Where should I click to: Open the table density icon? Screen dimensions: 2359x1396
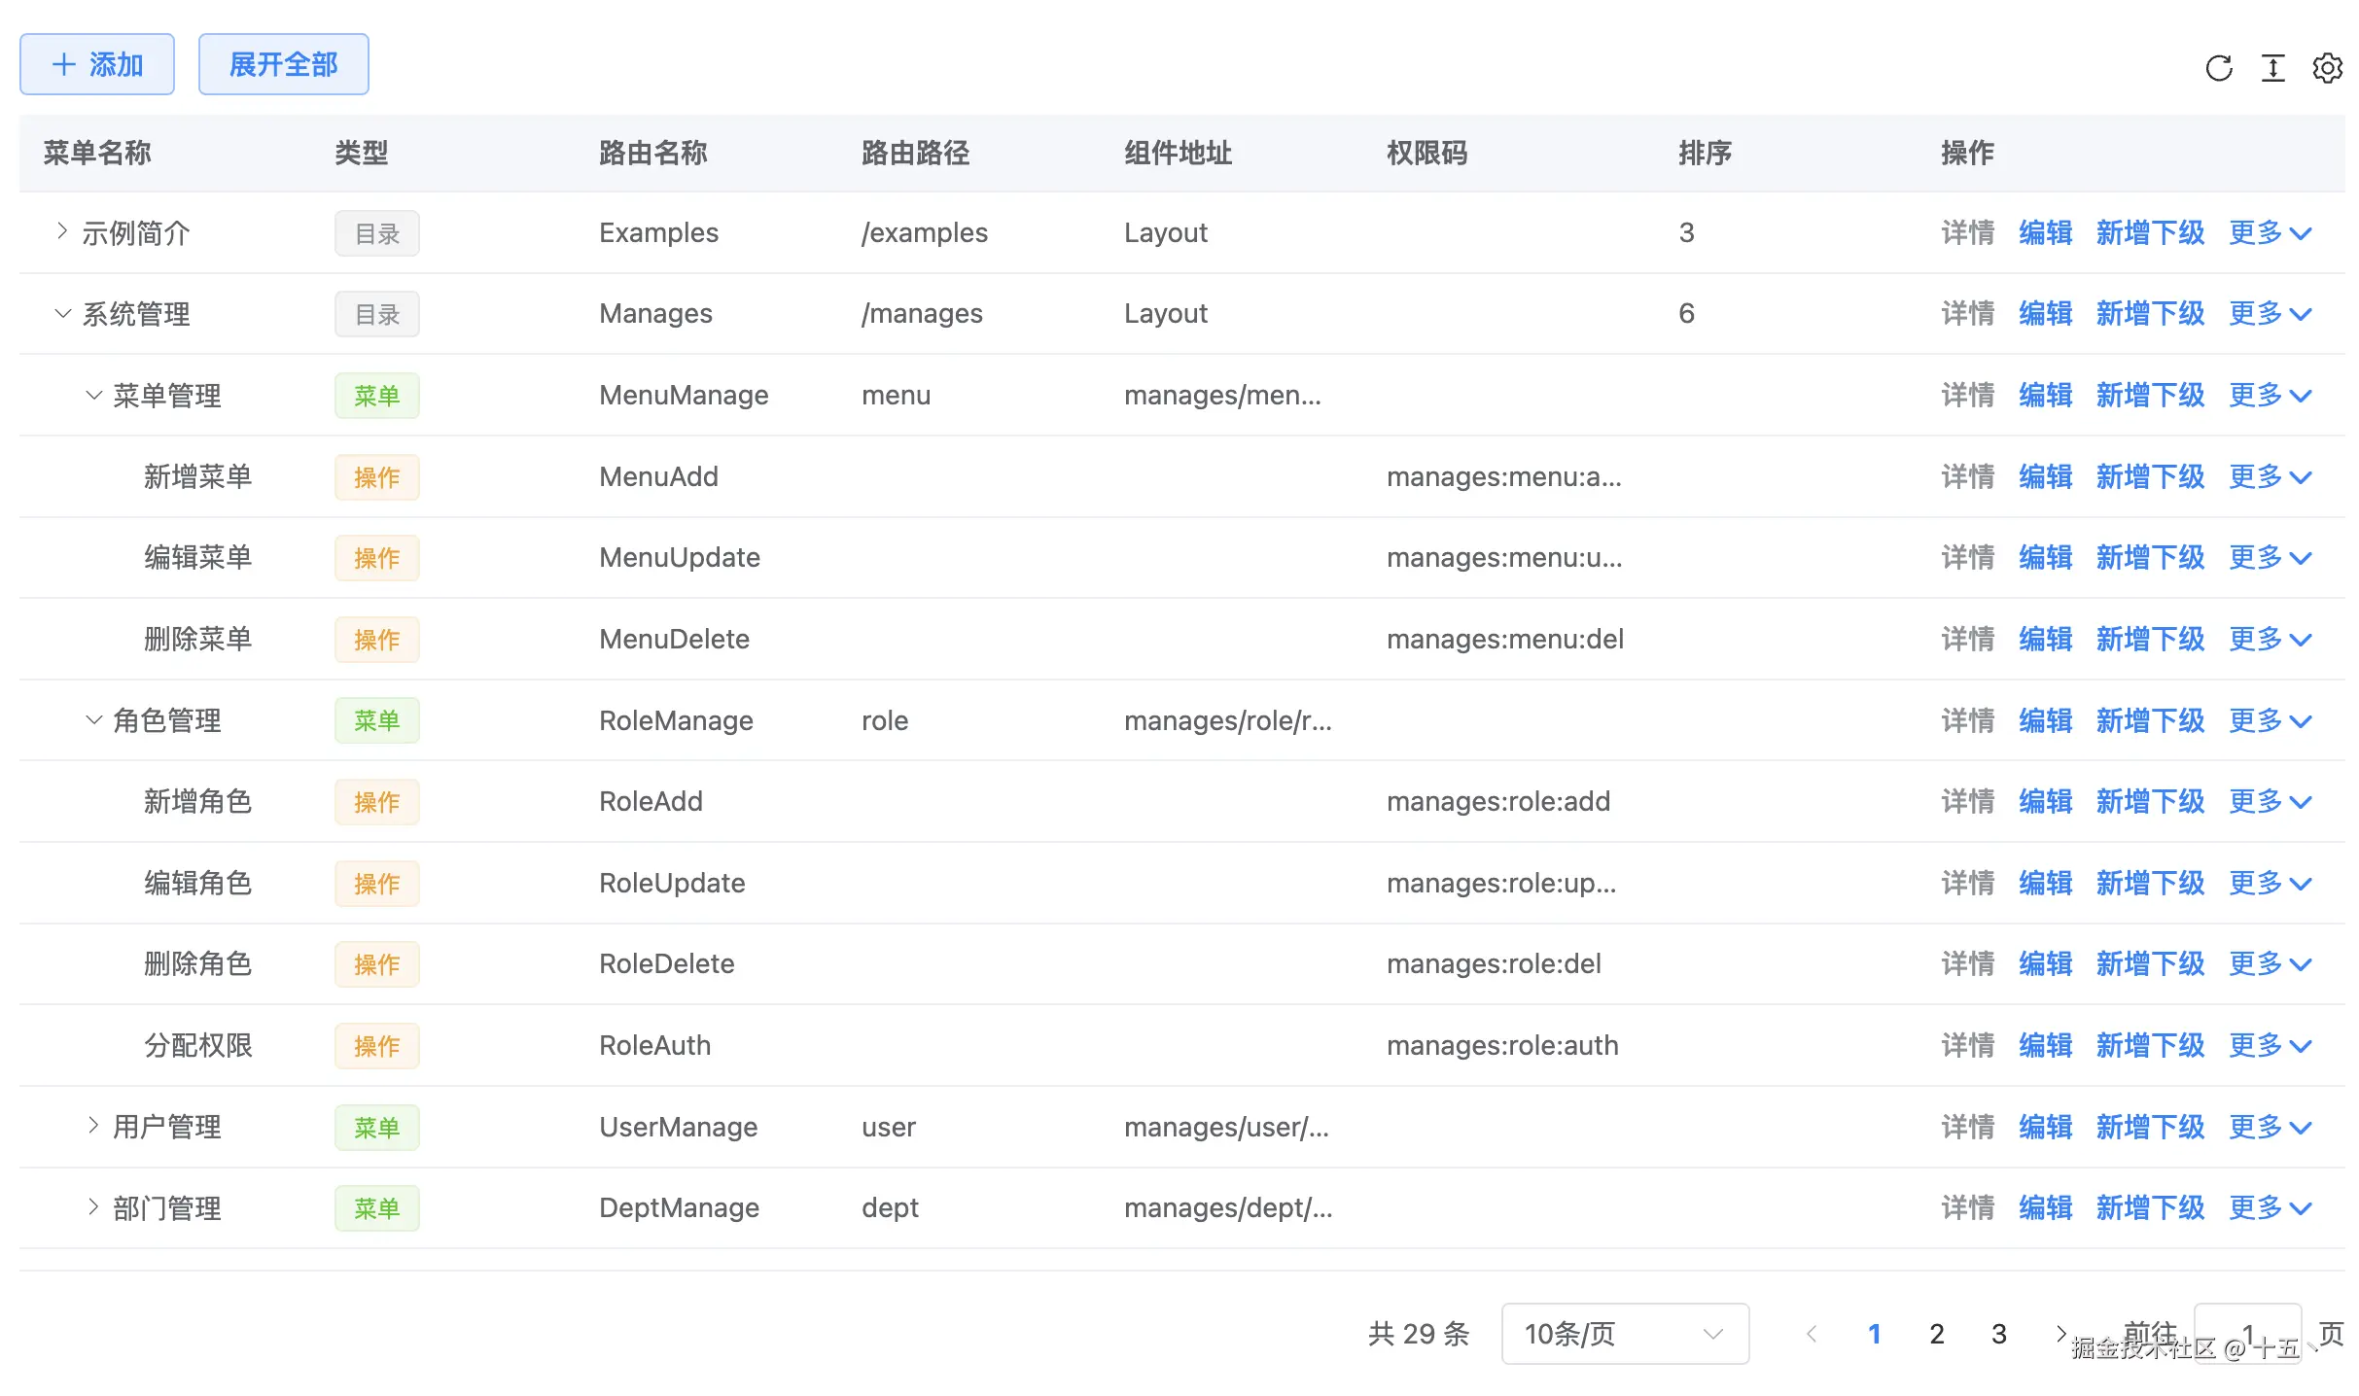pyautogui.click(x=2272, y=68)
